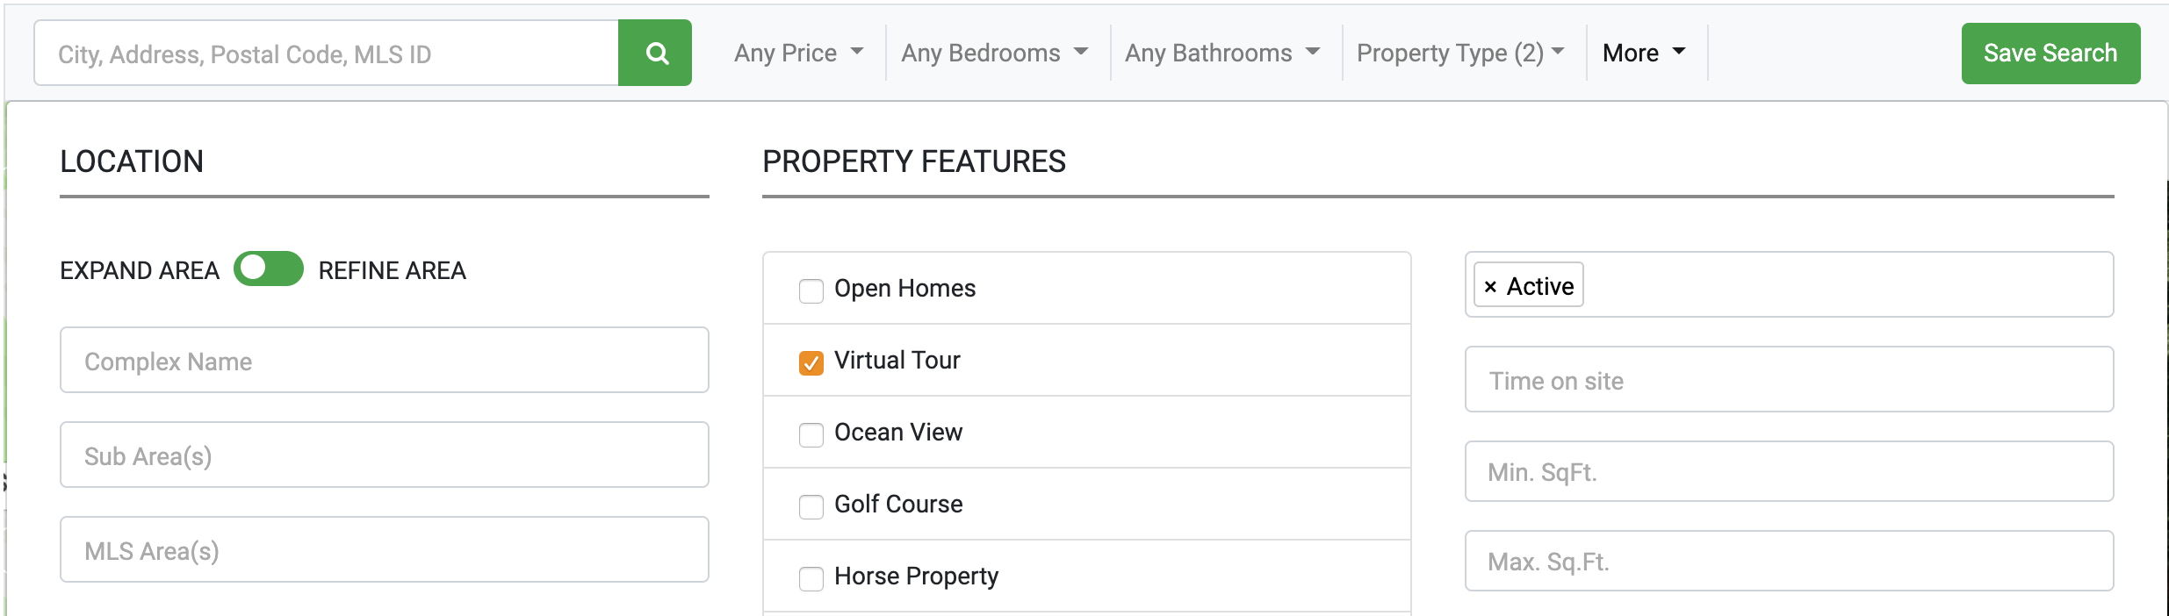Focus the City, Address, Postal Code search field
The height and width of the screenshot is (616, 2169).
click(326, 53)
